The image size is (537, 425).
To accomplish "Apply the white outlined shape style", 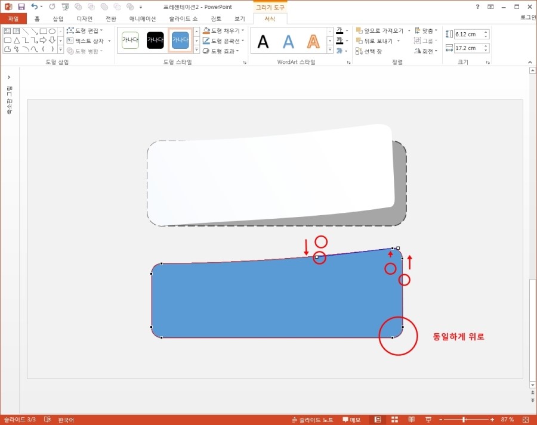I will pyautogui.click(x=130, y=41).
